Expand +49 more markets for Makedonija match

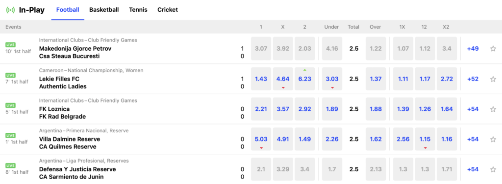(x=473, y=49)
